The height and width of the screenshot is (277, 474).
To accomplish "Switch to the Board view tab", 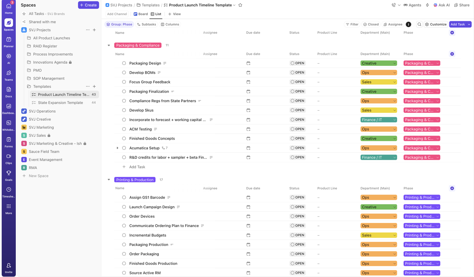I will [141, 14].
